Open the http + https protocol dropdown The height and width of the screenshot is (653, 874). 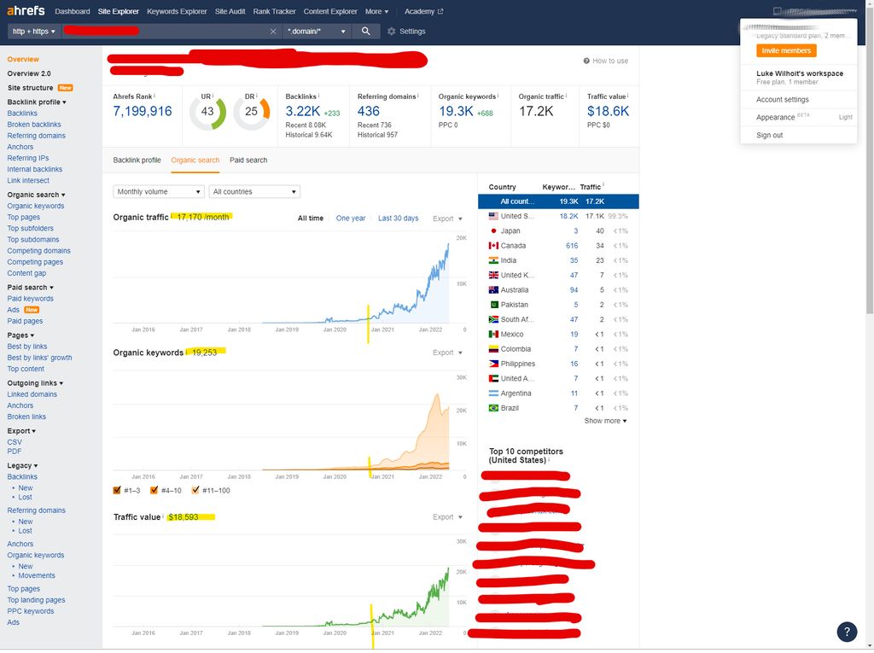pyautogui.click(x=34, y=32)
